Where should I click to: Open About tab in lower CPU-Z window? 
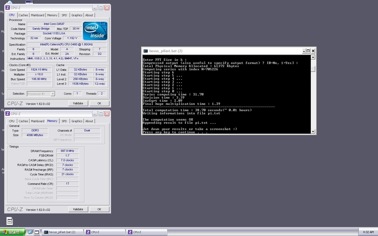point(89,121)
